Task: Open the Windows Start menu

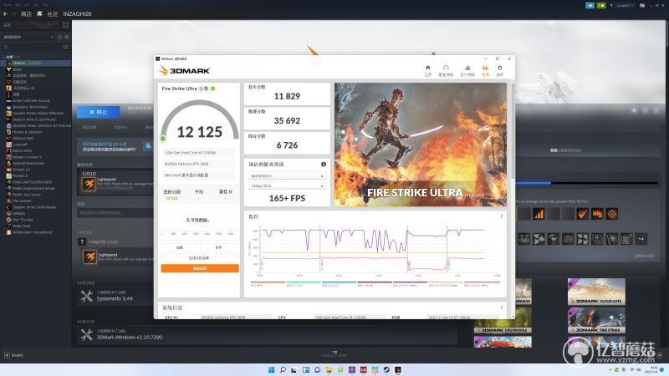Action: tap(271, 369)
